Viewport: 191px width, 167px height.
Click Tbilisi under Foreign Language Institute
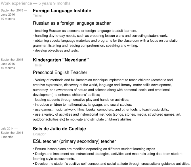37,16
